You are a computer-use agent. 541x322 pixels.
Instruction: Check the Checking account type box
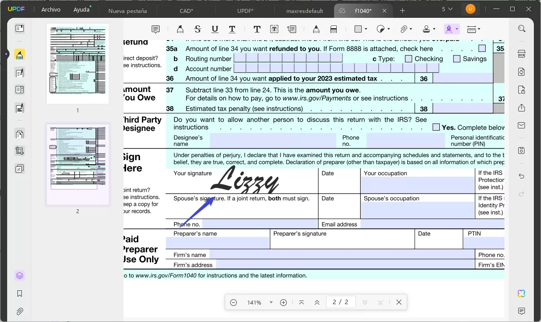click(409, 58)
